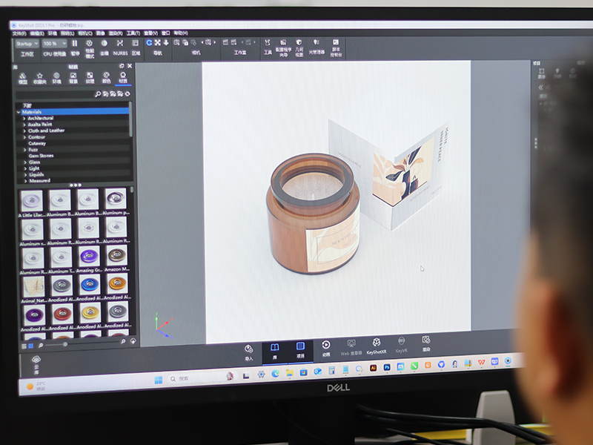Toggle the Library panel button
The height and width of the screenshot is (445, 593).
[275, 352]
